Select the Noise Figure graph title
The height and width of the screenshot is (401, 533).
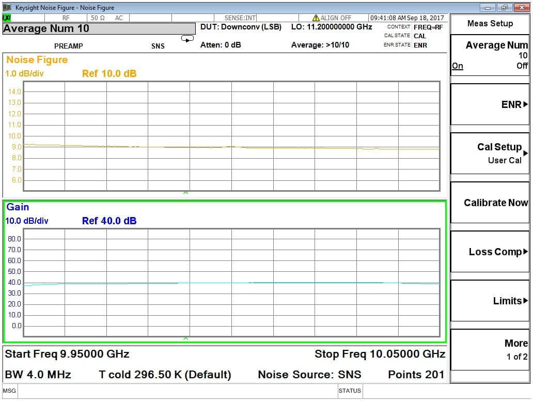point(37,60)
